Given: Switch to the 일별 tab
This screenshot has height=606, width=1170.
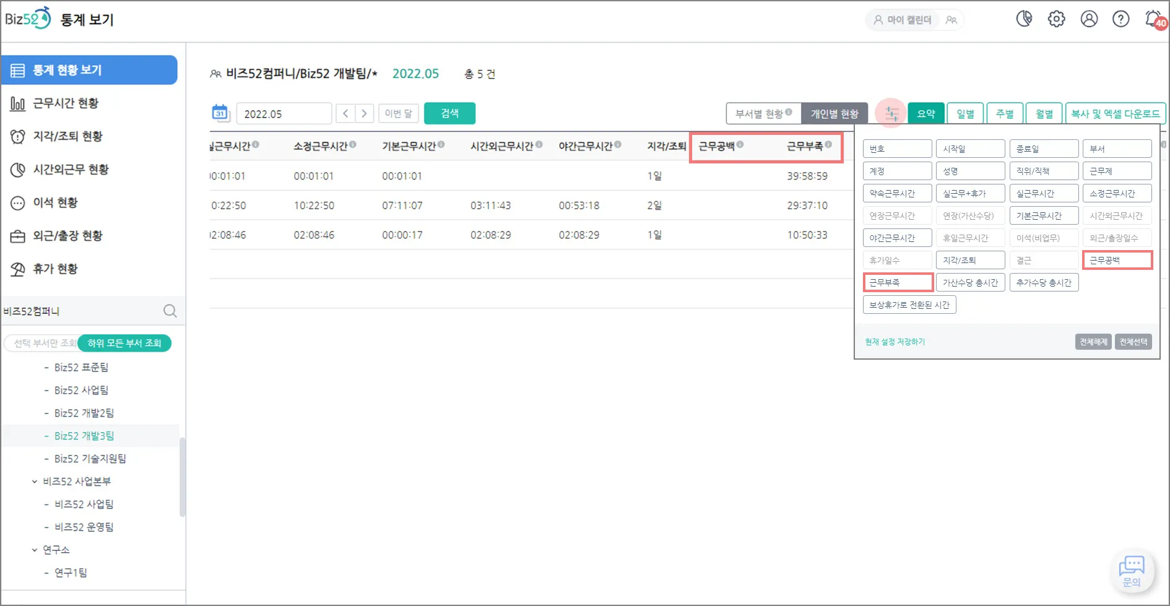Looking at the screenshot, I should (965, 113).
